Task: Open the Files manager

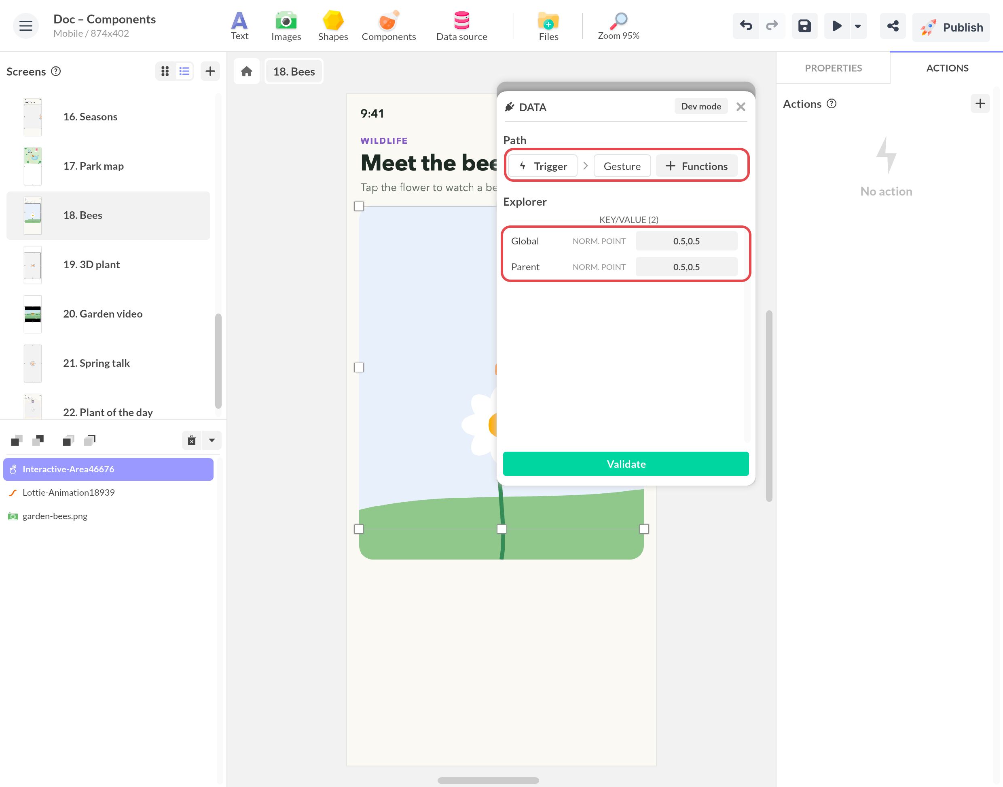Action: [548, 26]
